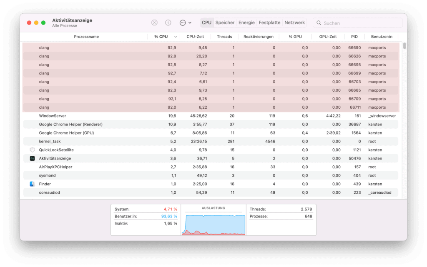This screenshot has height=267, width=427.
Task: Select the clang process with PID 66709
Action: click(211, 99)
